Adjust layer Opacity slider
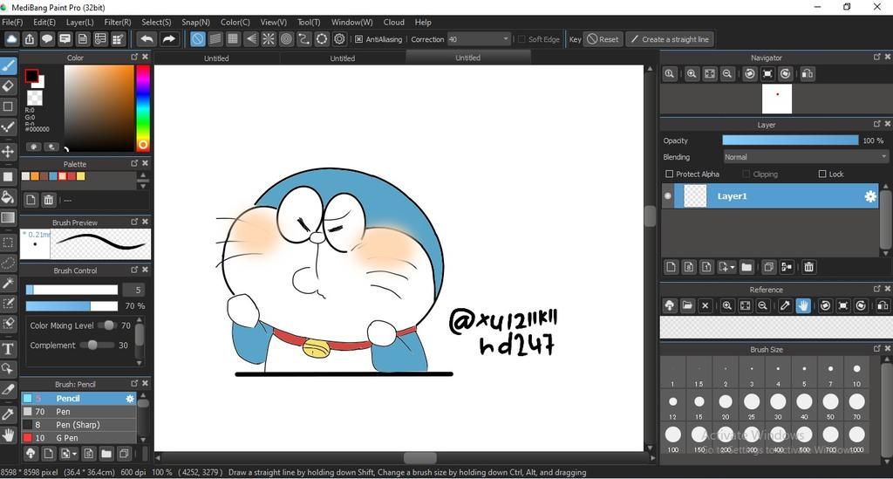Viewport: 893px width, 479px height. point(790,140)
